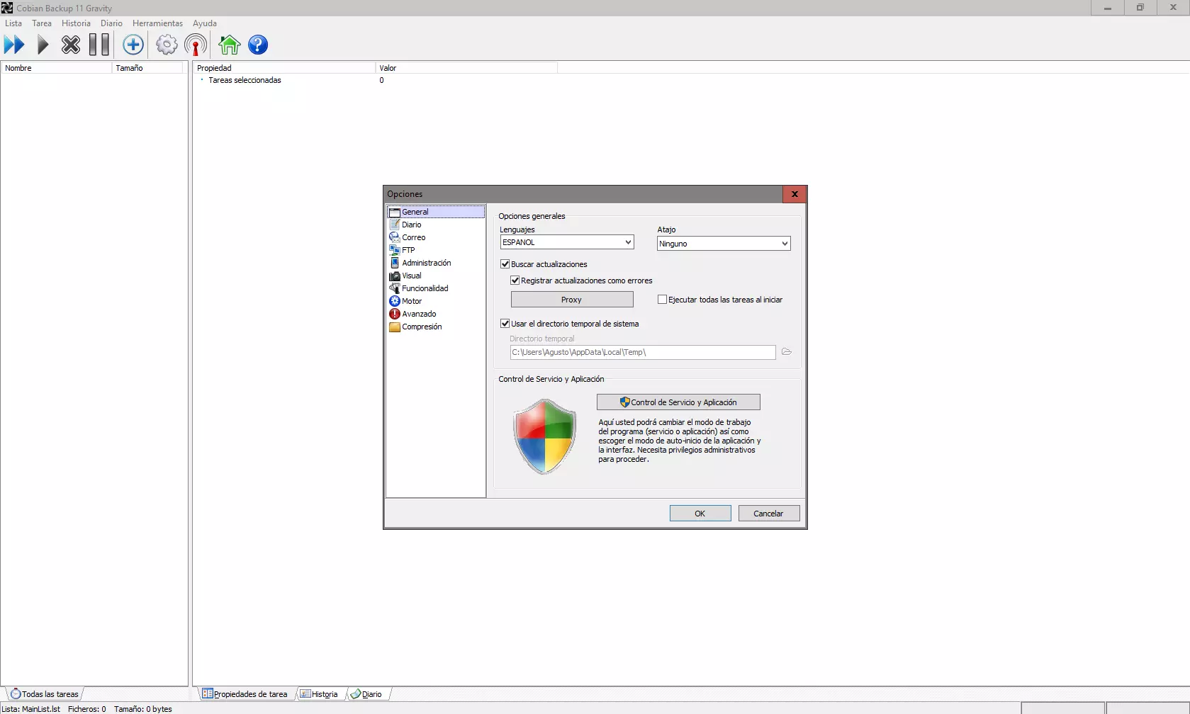
Task: Click the Pause icon in toolbar
Action: 99,45
